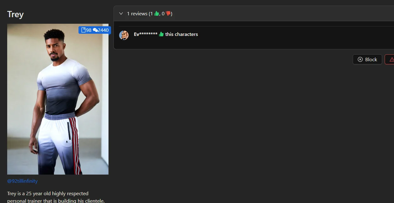Select the reviewer name Ev********
This screenshot has width=394, height=203.
[146, 34]
